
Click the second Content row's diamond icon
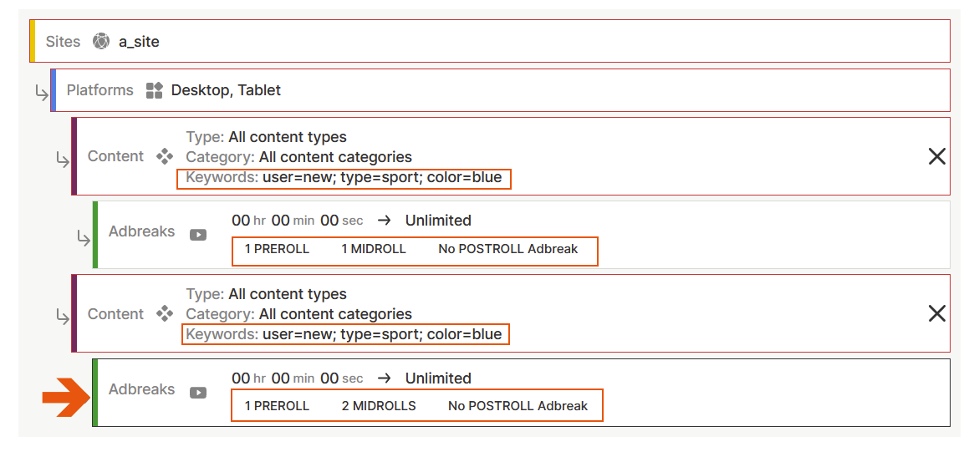pos(165,314)
